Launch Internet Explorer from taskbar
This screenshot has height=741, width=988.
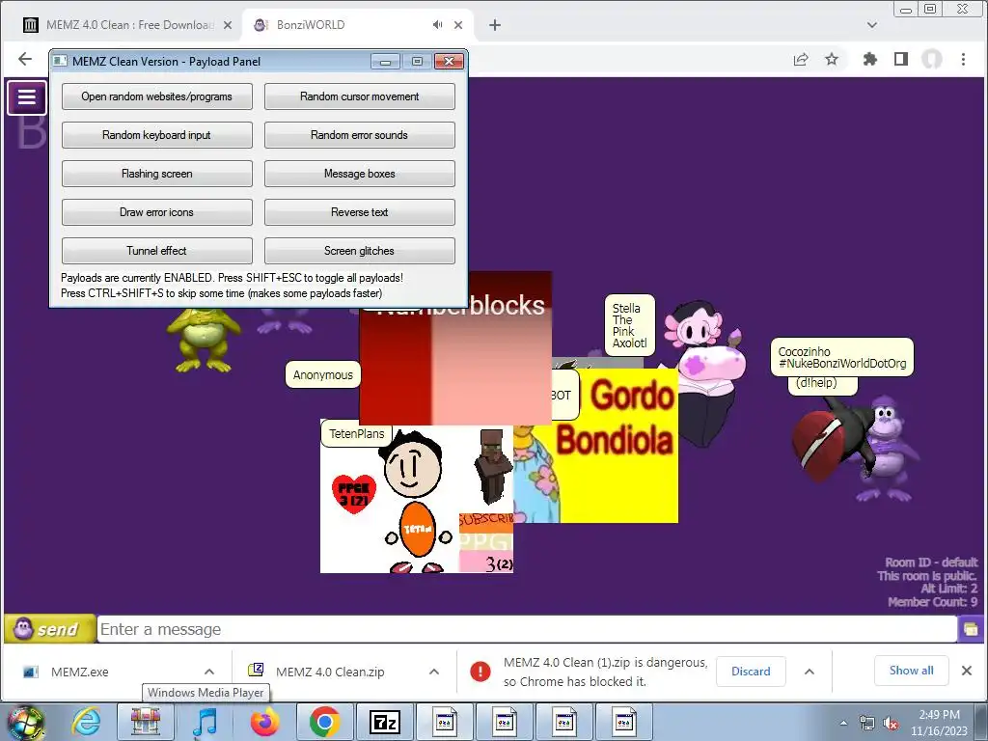[86, 722]
